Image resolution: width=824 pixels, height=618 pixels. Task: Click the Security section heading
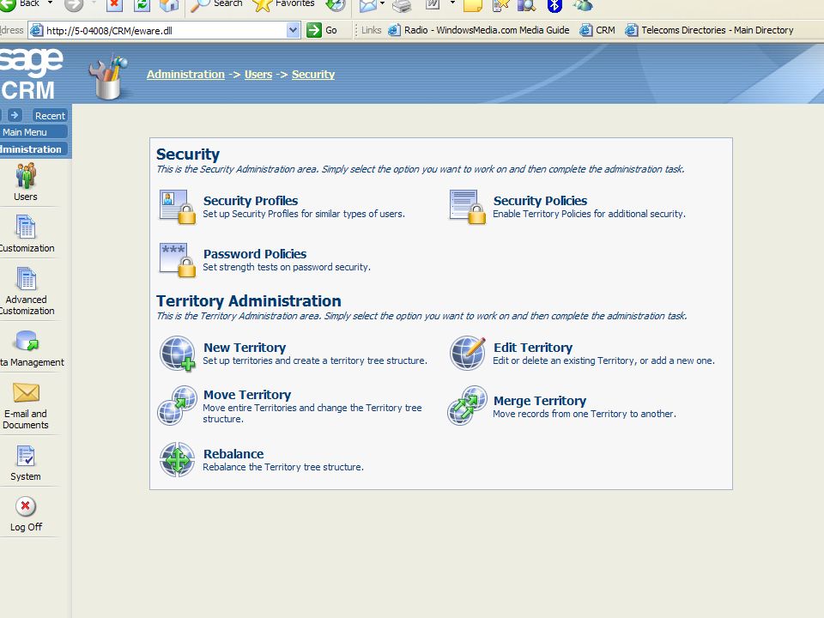point(188,154)
